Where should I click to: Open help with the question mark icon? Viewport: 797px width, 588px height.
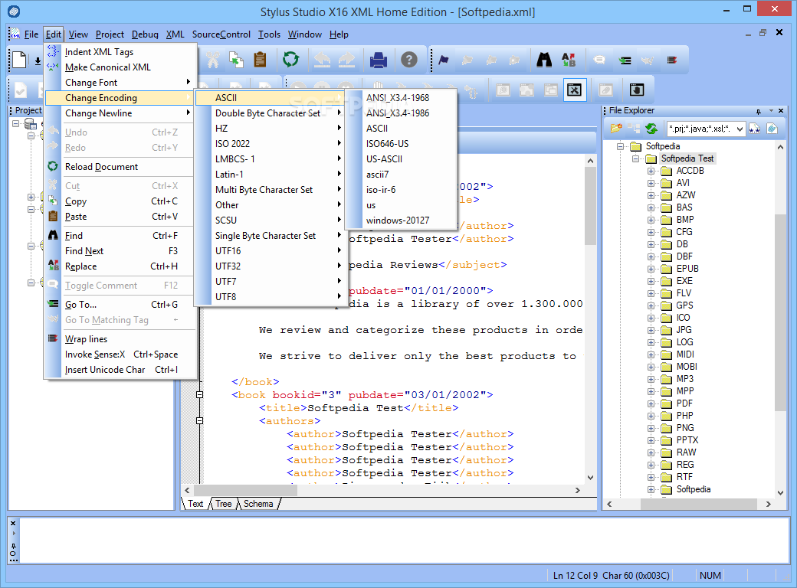pyautogui.click(x=408, y=60)
